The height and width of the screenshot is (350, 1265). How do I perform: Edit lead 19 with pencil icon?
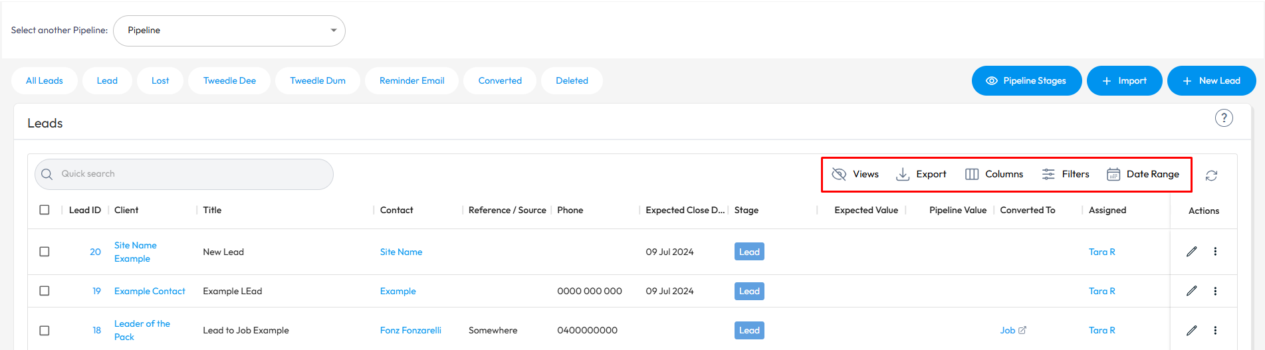coord(1192,291)
